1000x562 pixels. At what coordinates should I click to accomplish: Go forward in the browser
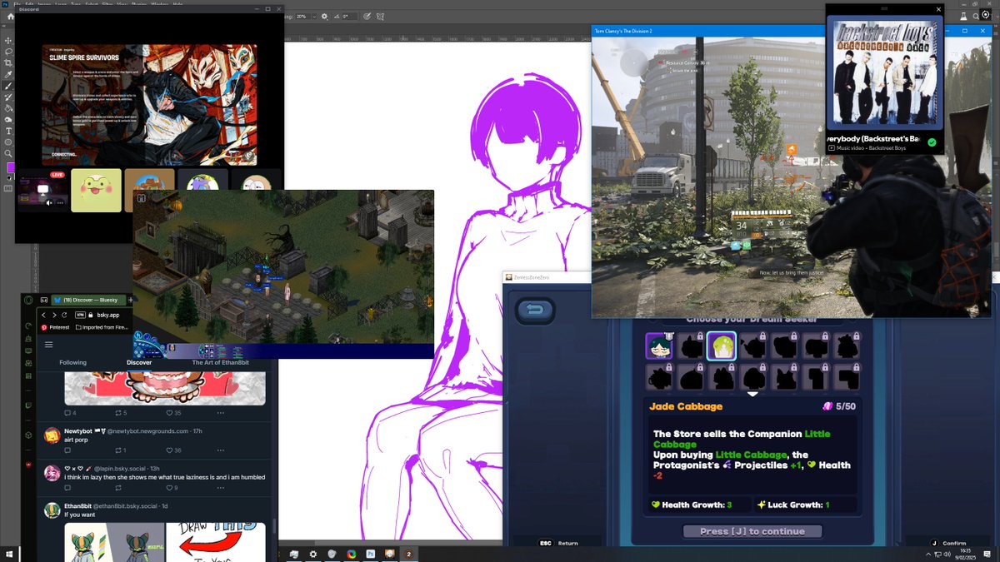[54, 315]
